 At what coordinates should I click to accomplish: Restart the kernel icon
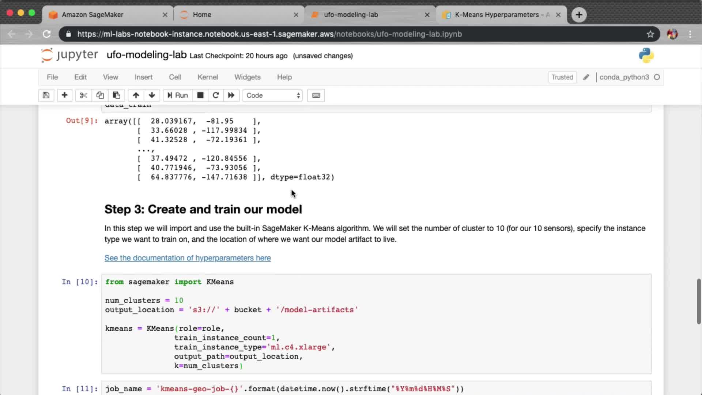pyautogui.click(x=216, y=95)
